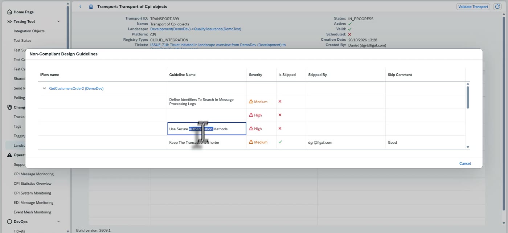The image size is (508, 233).
Task: Click the dialog table scroll-down arrow
Action: (468, 147)
